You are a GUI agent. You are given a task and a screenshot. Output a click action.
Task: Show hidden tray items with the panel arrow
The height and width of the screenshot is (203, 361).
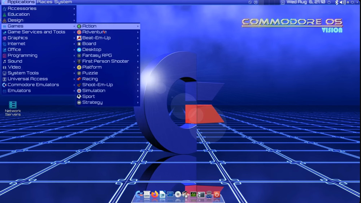point(357,2)
